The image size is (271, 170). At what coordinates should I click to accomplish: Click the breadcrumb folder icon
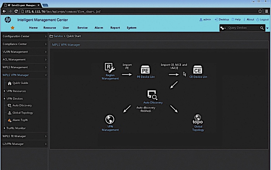point(51,36)
